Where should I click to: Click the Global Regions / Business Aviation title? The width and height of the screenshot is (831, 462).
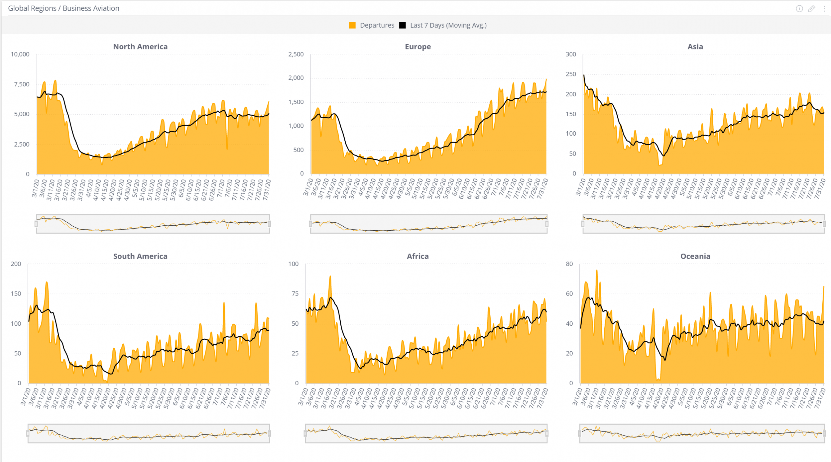[x=63, y=8]
